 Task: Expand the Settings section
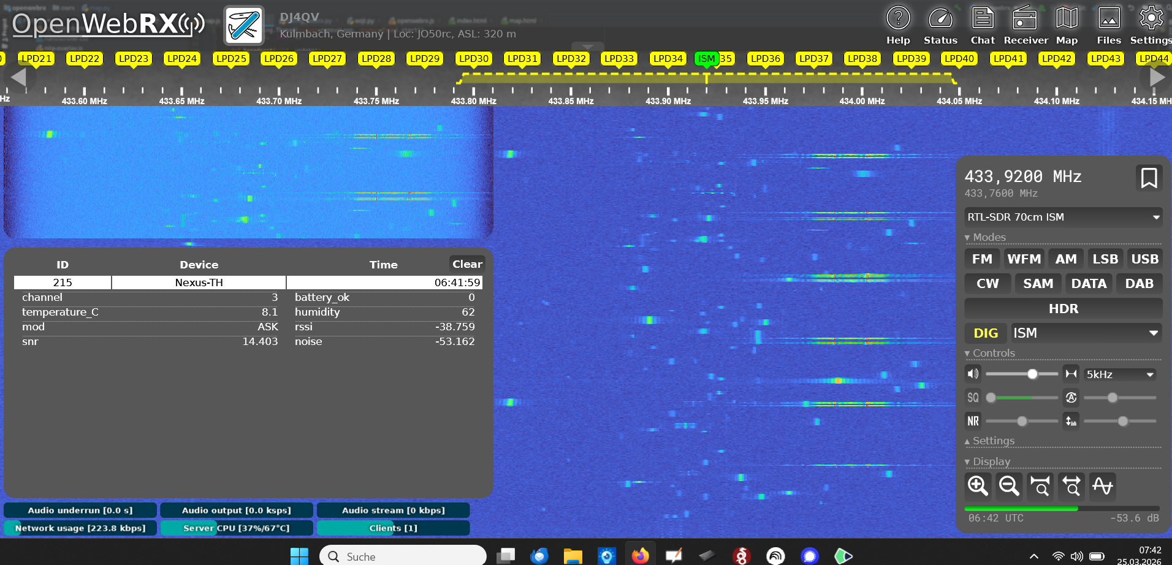993,441
